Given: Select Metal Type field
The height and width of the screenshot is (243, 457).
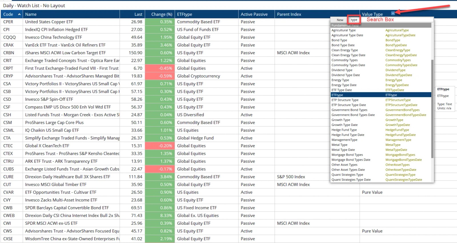Looking at the screenshot, I should [x=381, y=145].
